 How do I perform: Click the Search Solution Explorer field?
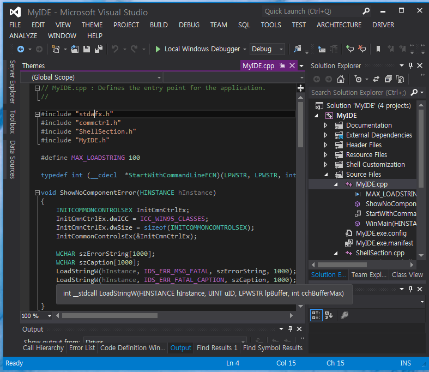(359, 93)
